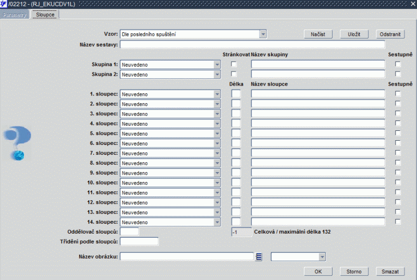Click the blue question mark help icon
This screenshot has width=417, height=280.
(18, 143)
